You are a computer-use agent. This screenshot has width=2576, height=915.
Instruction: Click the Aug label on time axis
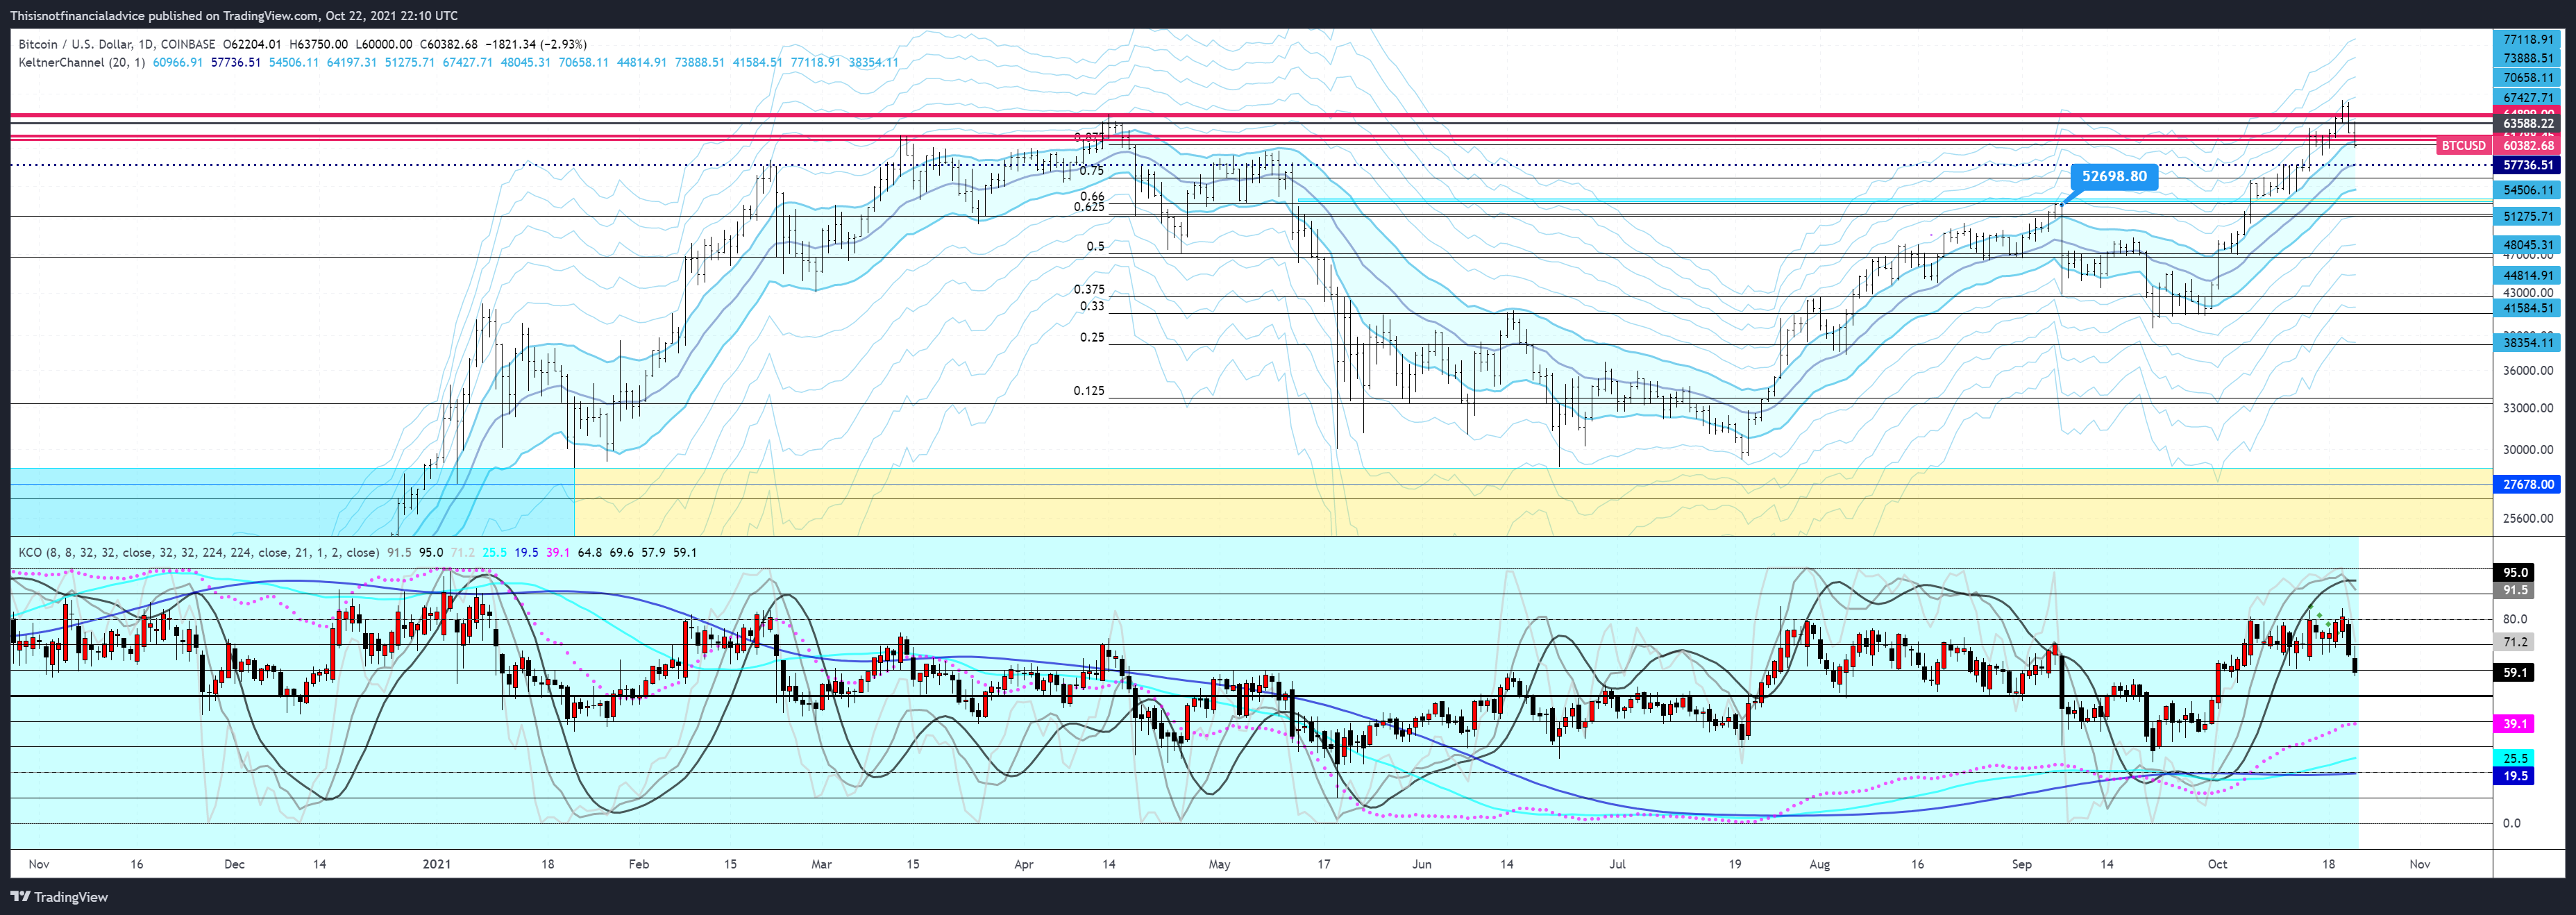pos(1820,864)
